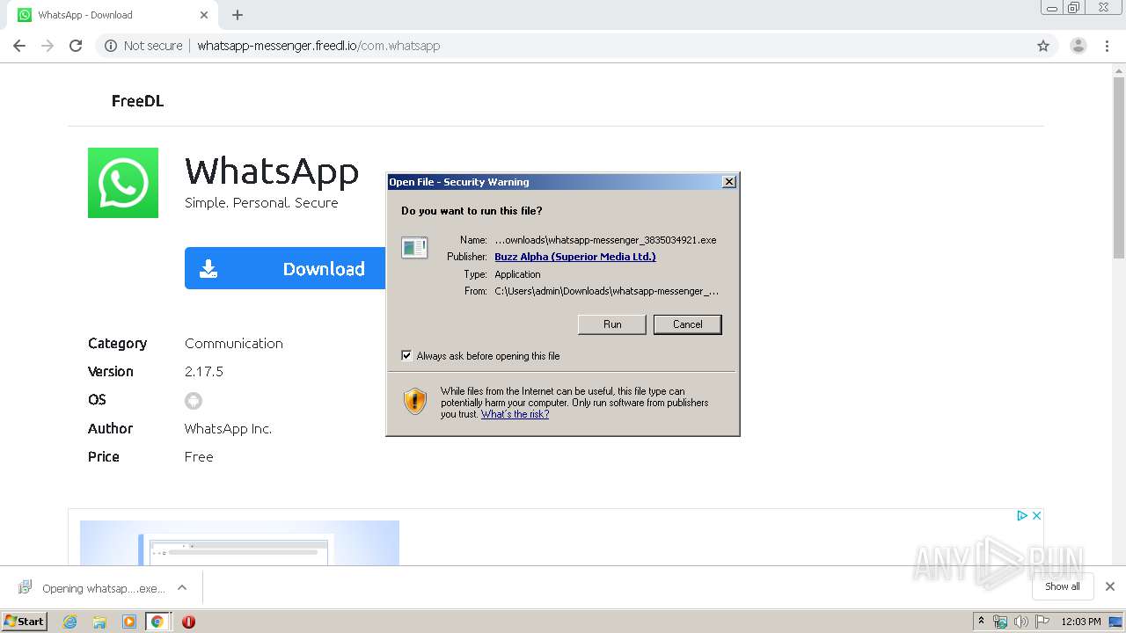
Task: Open the volume tray icon
Action: pos(1020,622)
